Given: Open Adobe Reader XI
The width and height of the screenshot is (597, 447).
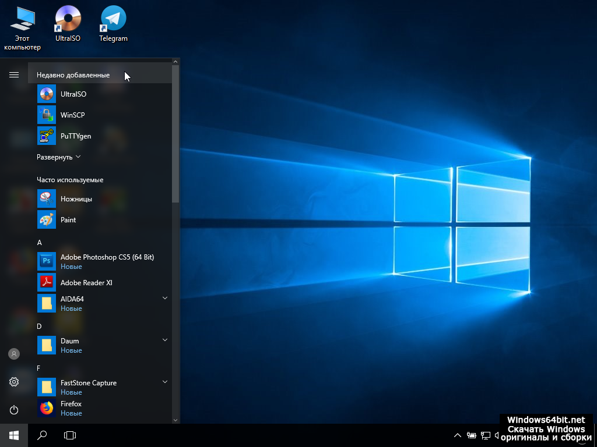Looking at the screenshot, I should pyautogui.click(x=86, y=283).
